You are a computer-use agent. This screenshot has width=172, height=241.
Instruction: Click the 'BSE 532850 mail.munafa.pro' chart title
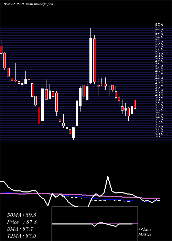pyautogui.click(x=28, y=4)
